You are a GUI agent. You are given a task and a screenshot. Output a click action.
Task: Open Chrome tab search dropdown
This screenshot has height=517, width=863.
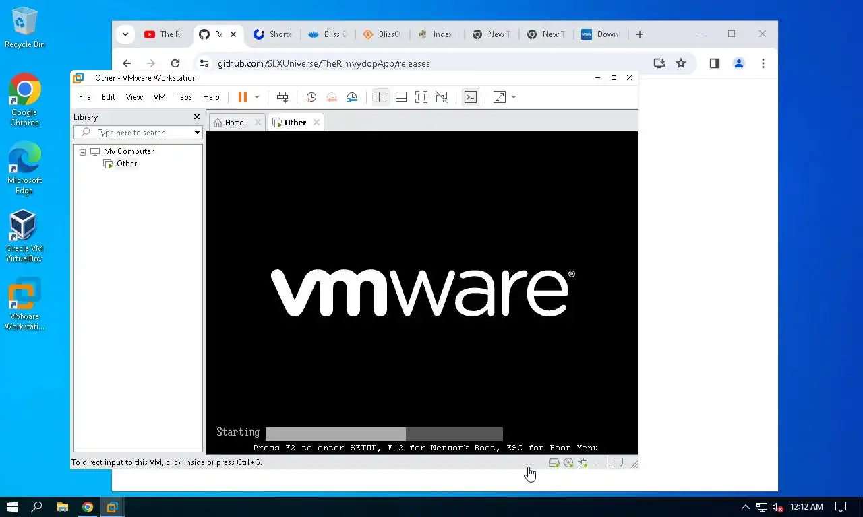(125, 34)
